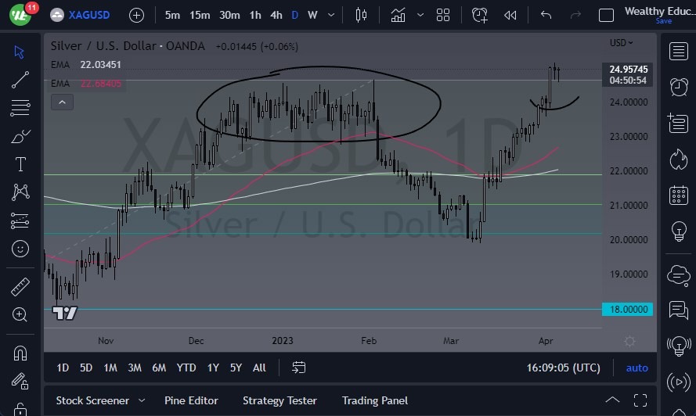696x416 pixels.
Task: Toggle stay in drawing mode
Action: (x=20, y=381)
